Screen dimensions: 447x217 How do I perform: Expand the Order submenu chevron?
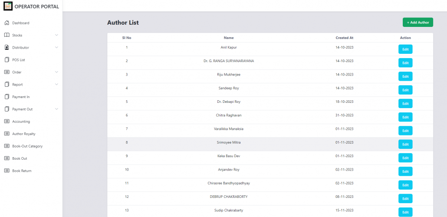point(56,72)
